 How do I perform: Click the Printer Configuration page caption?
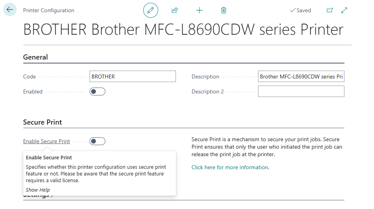49,10
